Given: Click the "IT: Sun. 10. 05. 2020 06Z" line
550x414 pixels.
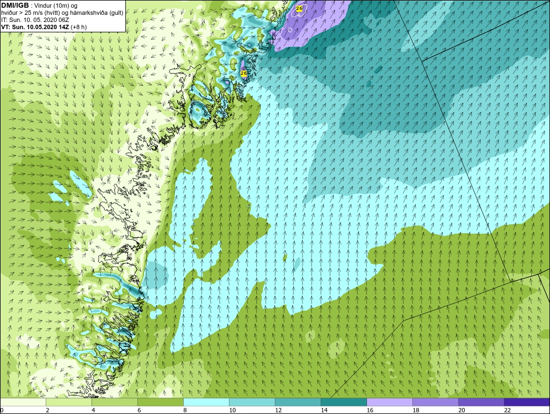Looking at the screenshot, I should tap(35, 20).
